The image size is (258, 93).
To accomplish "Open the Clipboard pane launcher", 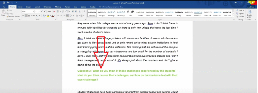I will click(20, 20).
